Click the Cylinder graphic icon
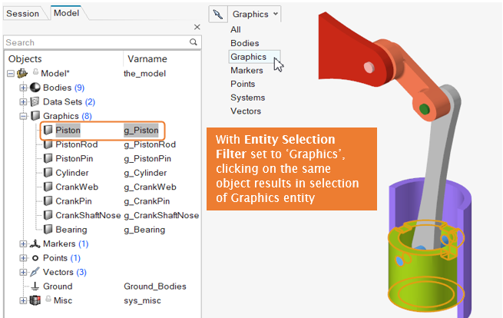503x318 pixels. (48, 173)
